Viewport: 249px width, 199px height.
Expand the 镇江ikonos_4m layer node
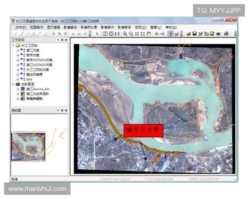tap(18, 89)
